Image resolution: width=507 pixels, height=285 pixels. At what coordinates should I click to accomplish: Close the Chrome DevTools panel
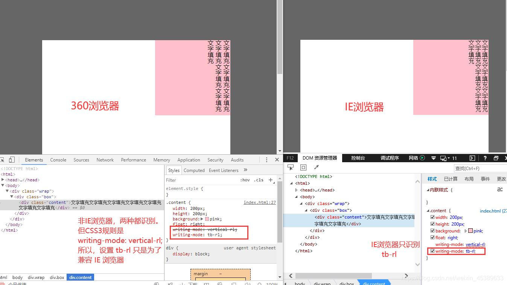pos(277,160)
